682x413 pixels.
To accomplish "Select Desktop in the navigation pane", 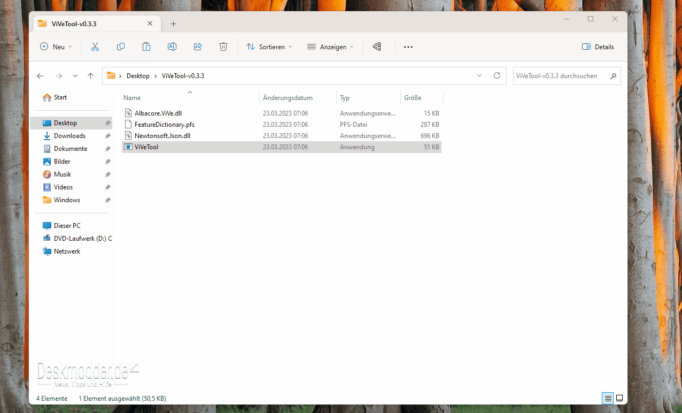I will (71, 123).
